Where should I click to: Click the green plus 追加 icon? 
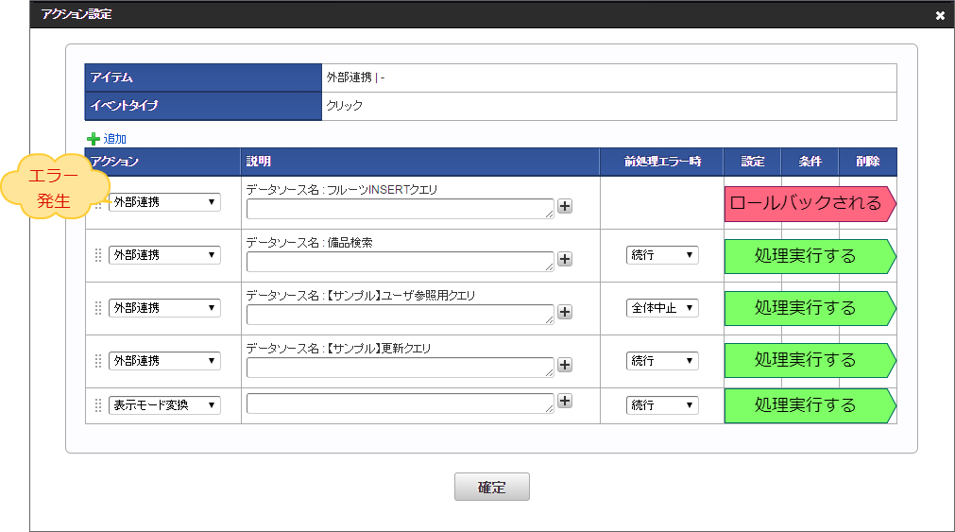(x=94, y=139)
